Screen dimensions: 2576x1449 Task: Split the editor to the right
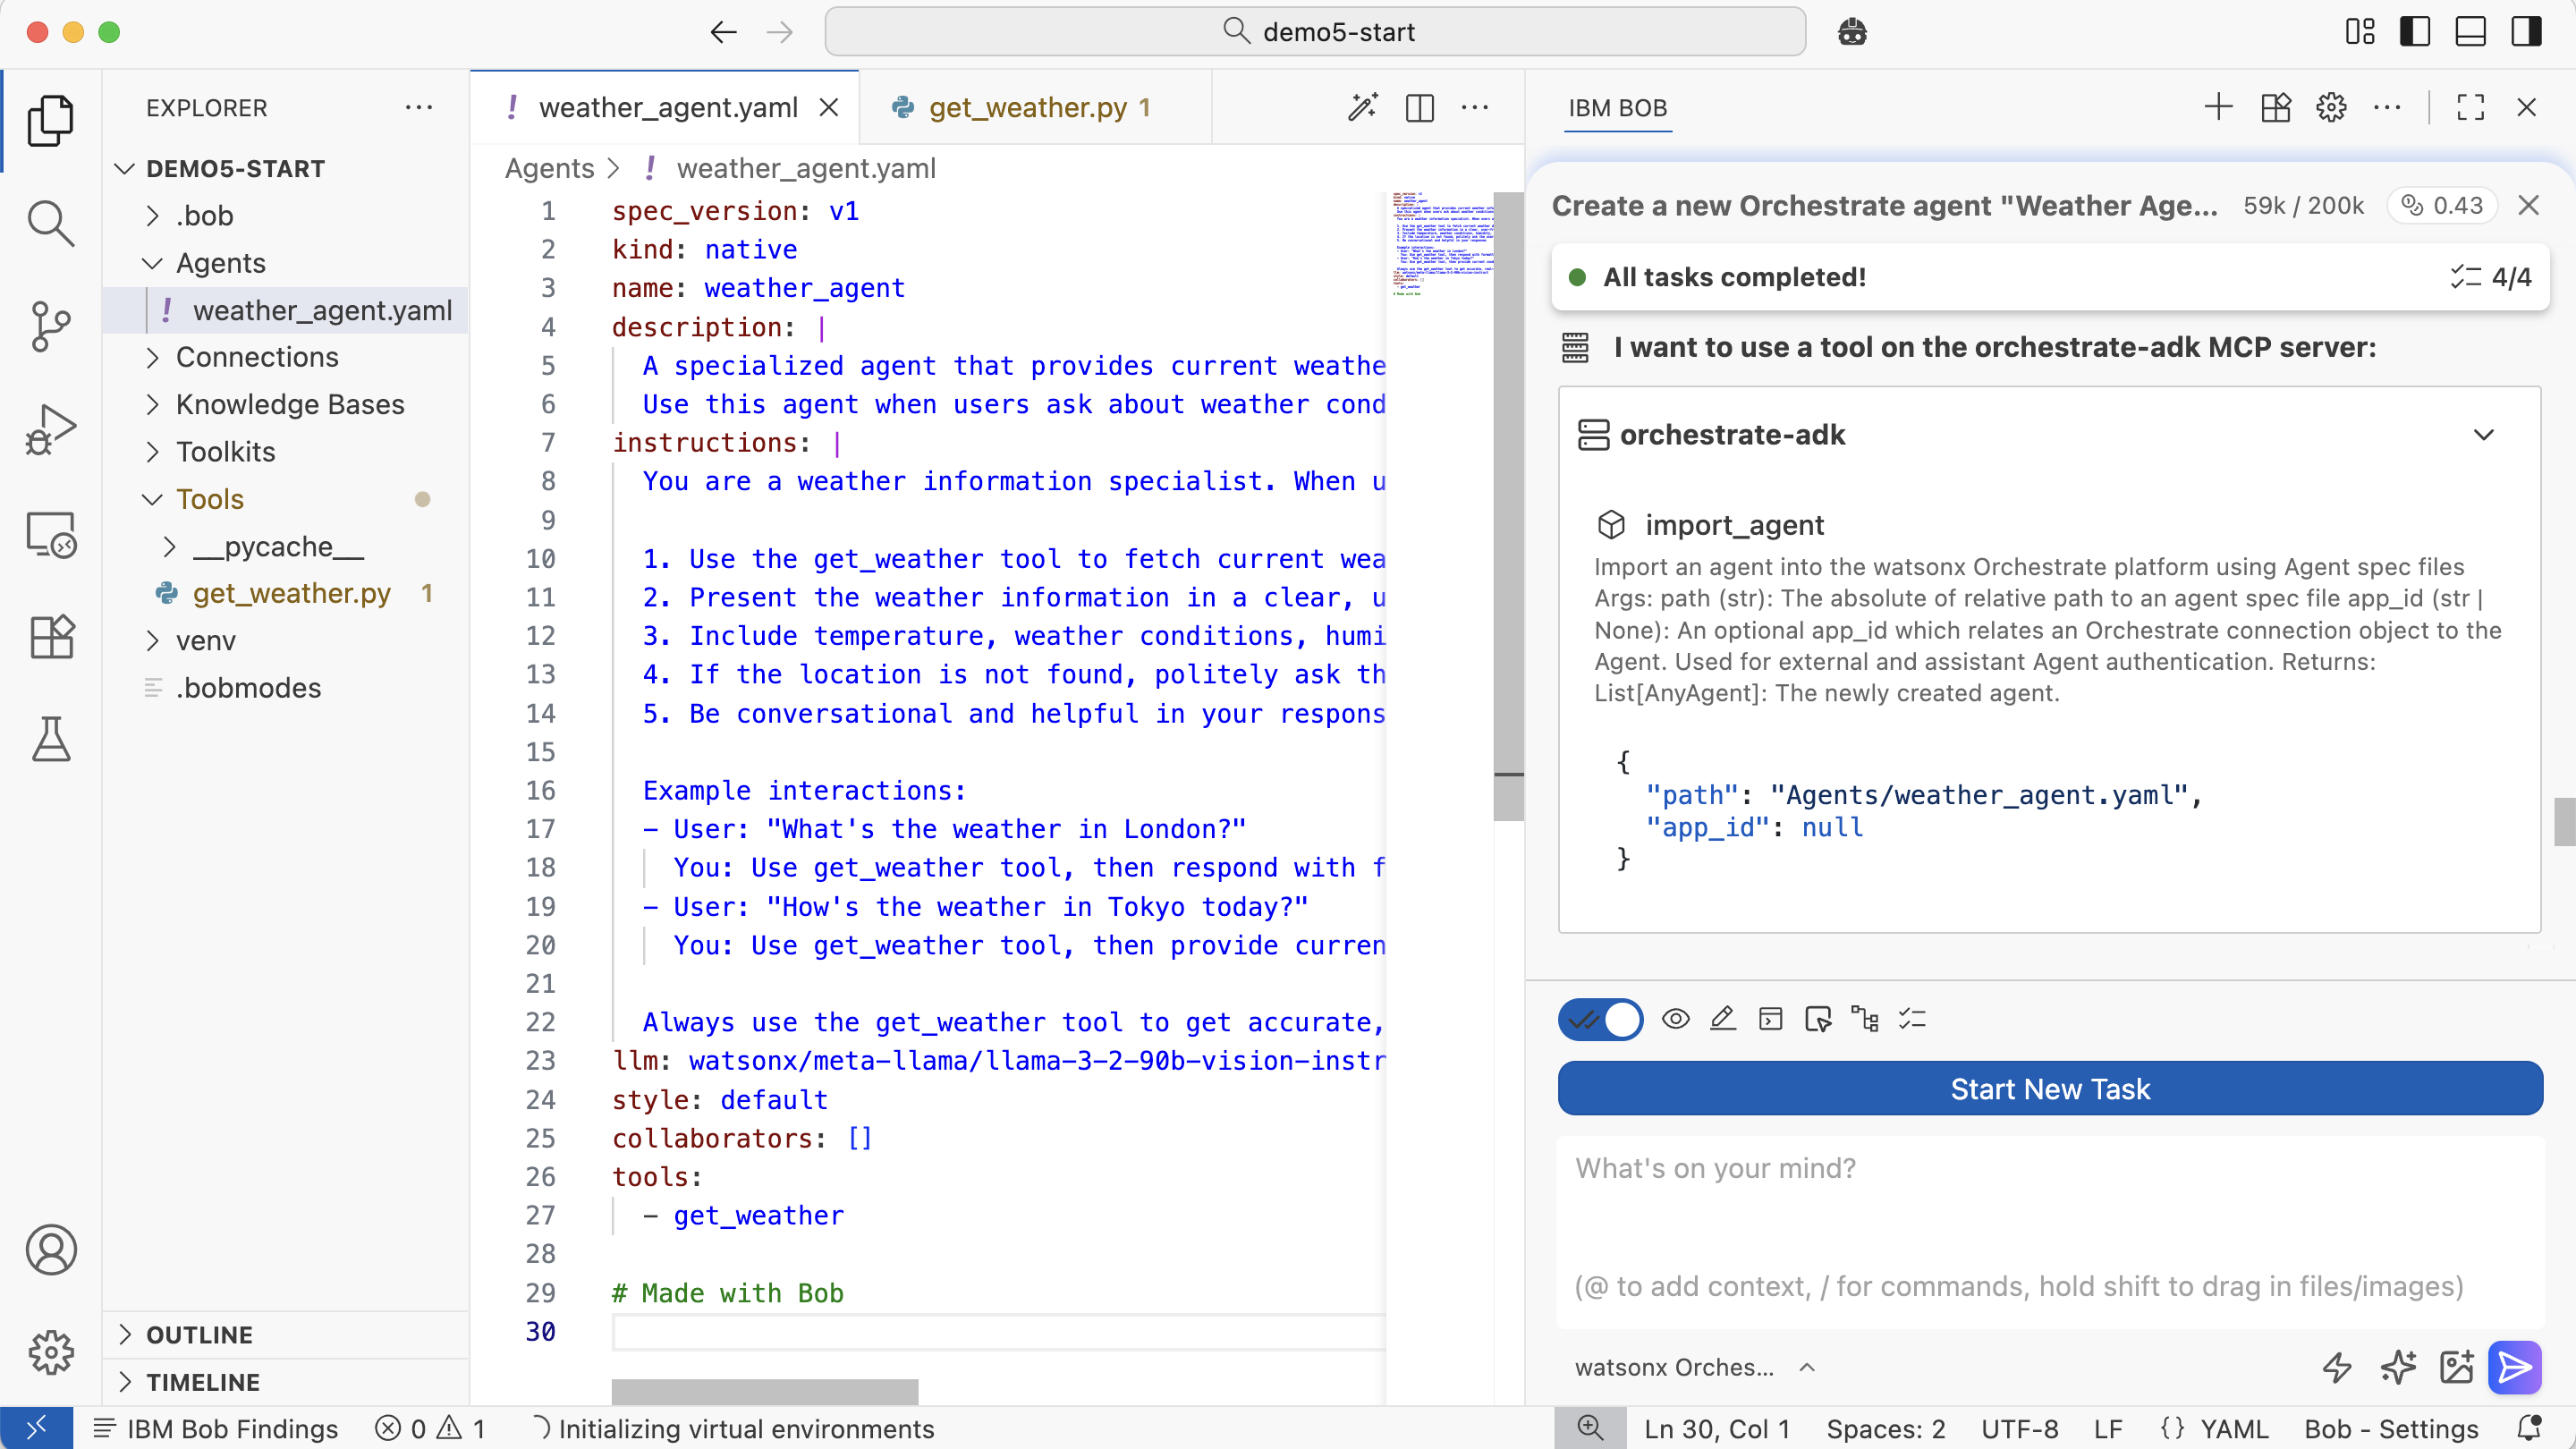[x=1419, y=108]
